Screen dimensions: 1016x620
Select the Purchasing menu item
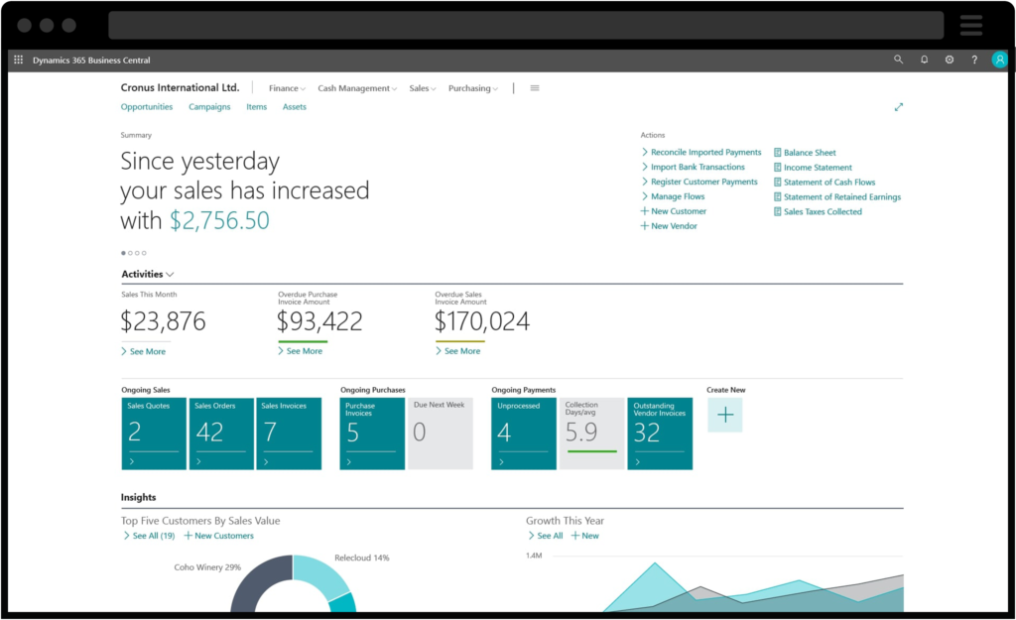(x=473, y=87)
